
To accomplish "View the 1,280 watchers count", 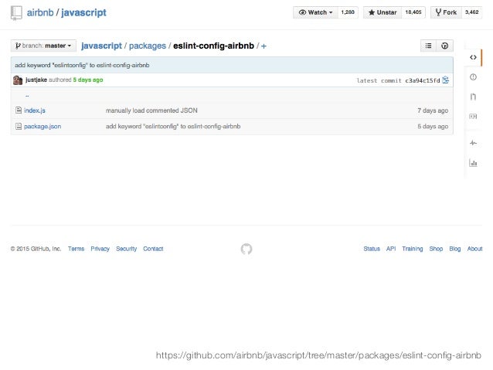I will pos(348,12).
